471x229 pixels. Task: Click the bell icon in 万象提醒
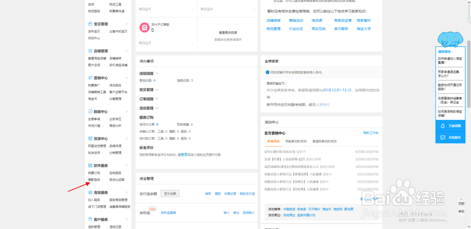(x=442, y=126)
